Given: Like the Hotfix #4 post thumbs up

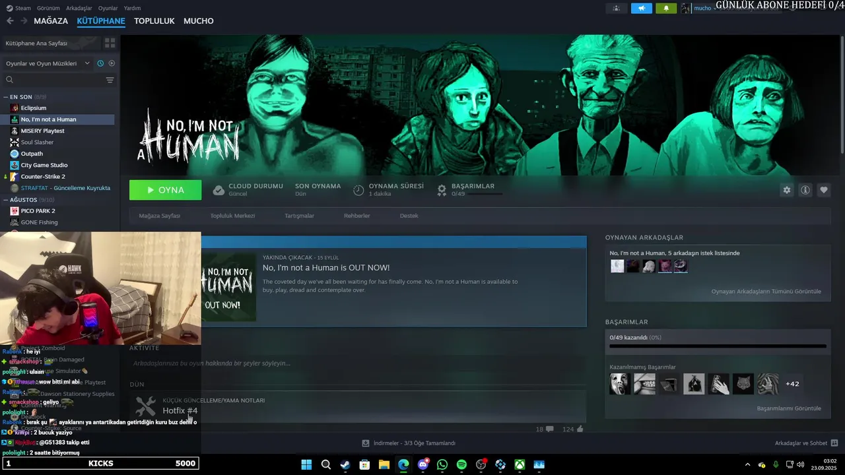Looking at the screenshot, I should [x=580, y=429].
